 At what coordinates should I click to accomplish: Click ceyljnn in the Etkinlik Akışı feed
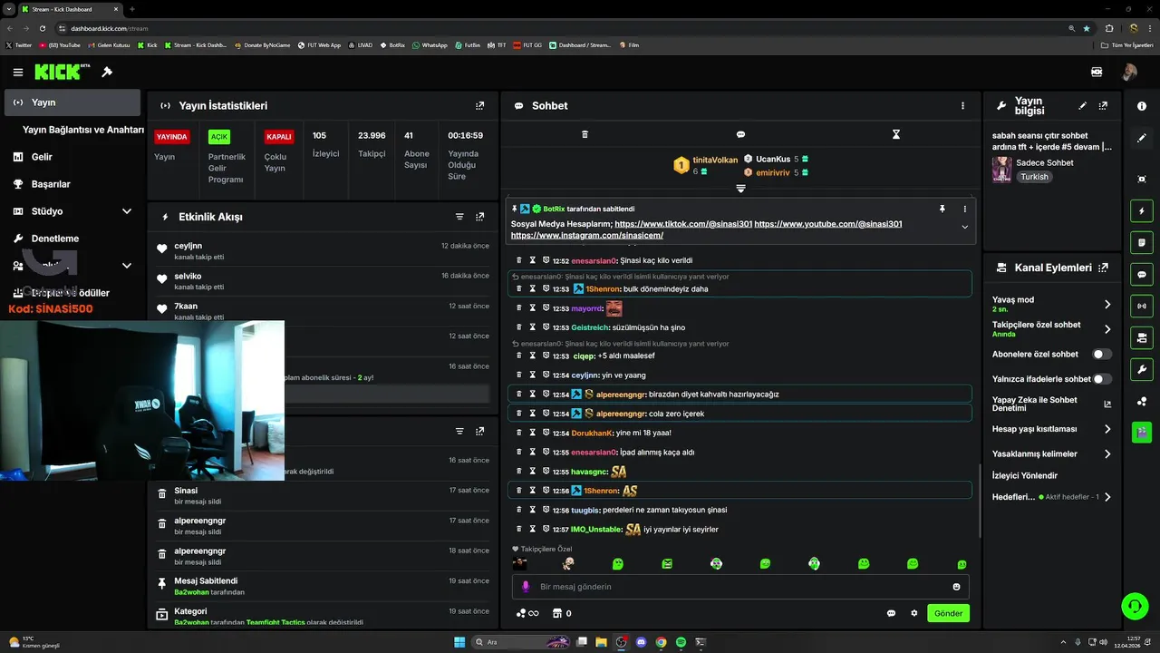[188, 246]
